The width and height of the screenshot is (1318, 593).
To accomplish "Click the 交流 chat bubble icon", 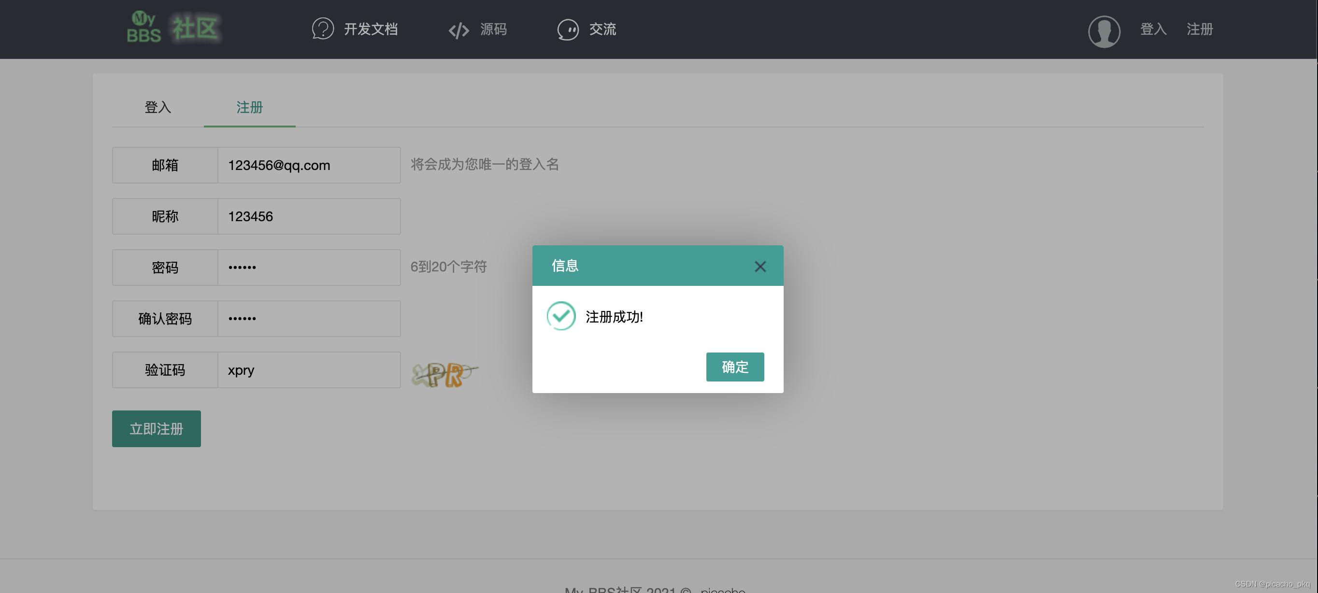I will pos(568,29).
